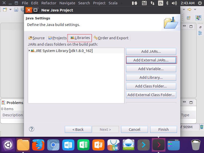Open the Bluetooth indicator
The image size is (204, 153).
click(167, 3)
